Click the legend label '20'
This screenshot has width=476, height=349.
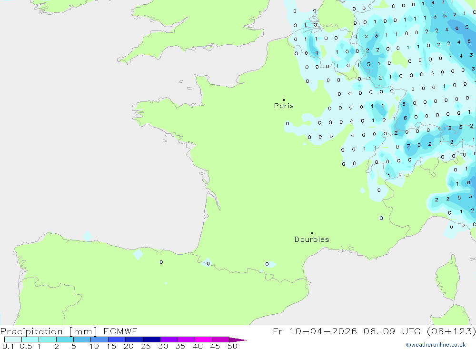[129, 346]
